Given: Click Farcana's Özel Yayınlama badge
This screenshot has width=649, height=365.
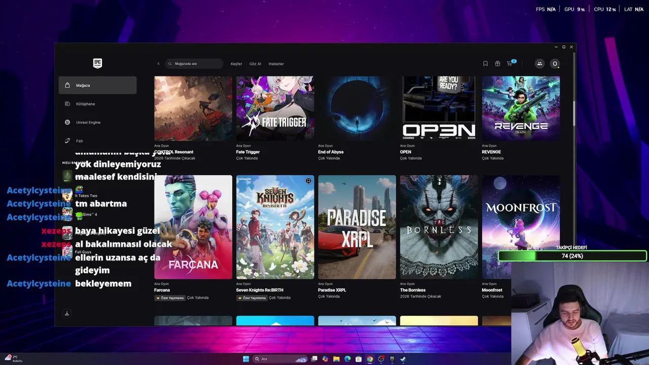Looking at the screenshot, I should coord(169,298).
